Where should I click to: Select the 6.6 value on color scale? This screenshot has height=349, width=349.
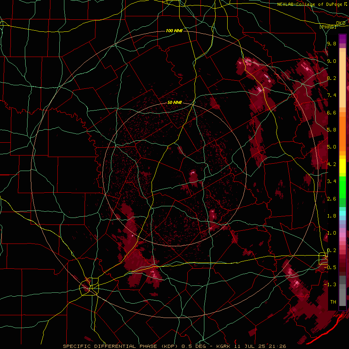click(x=332, y=112)
